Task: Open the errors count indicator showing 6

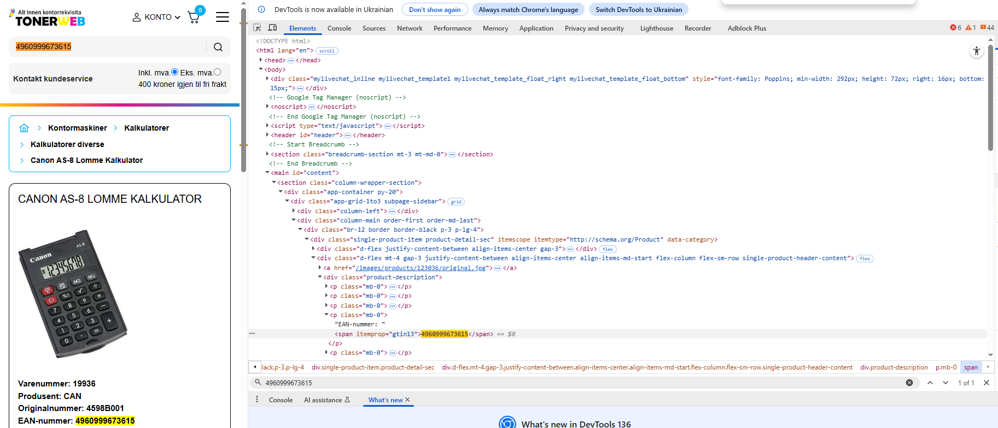Action: [x=956, y=28]
